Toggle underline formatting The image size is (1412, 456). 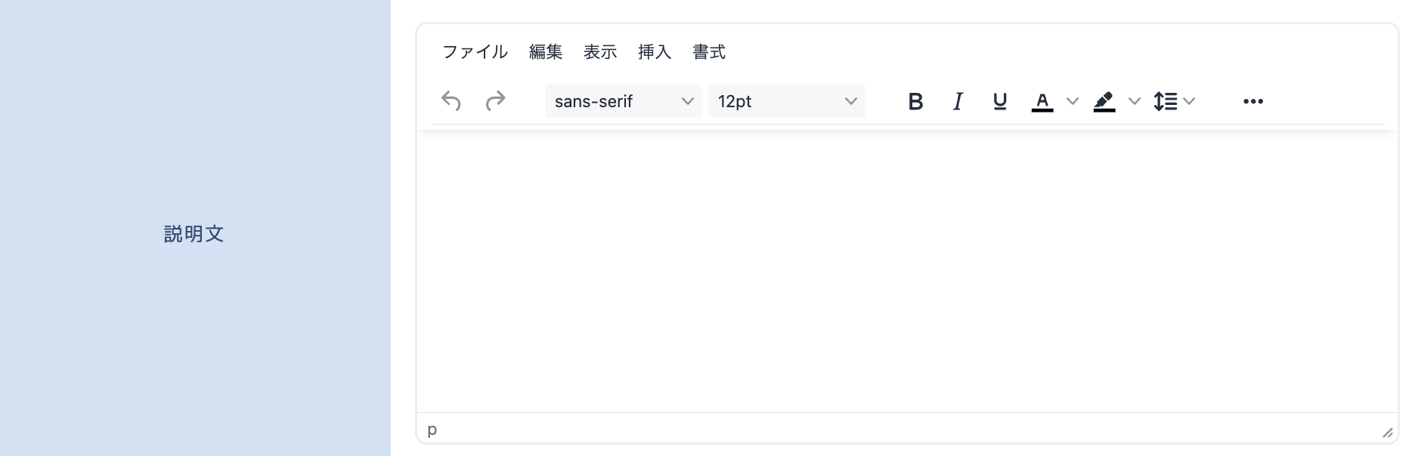1000,101
